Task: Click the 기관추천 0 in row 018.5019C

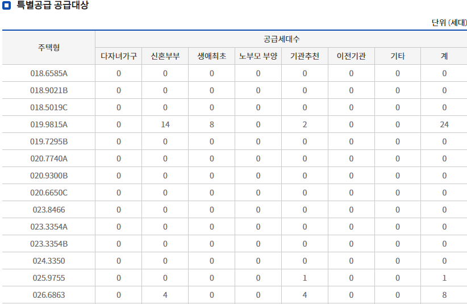Action: click(x=305, y=107)
